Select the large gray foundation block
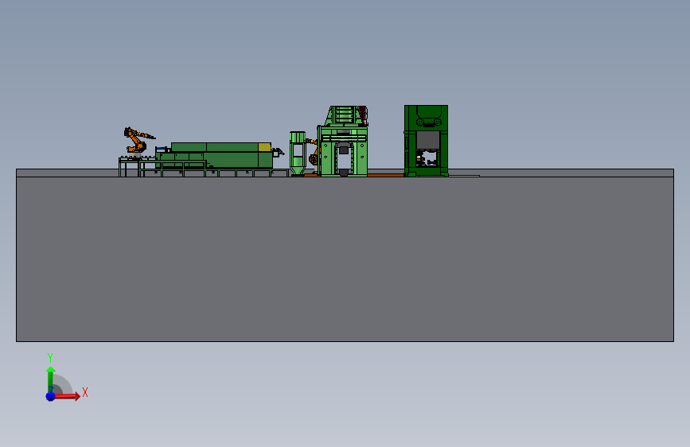690x447 pixels. point(345,259)
